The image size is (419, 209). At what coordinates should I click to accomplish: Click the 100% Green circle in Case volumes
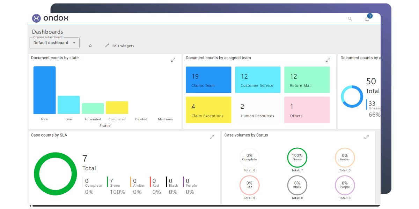pos(297,157)
